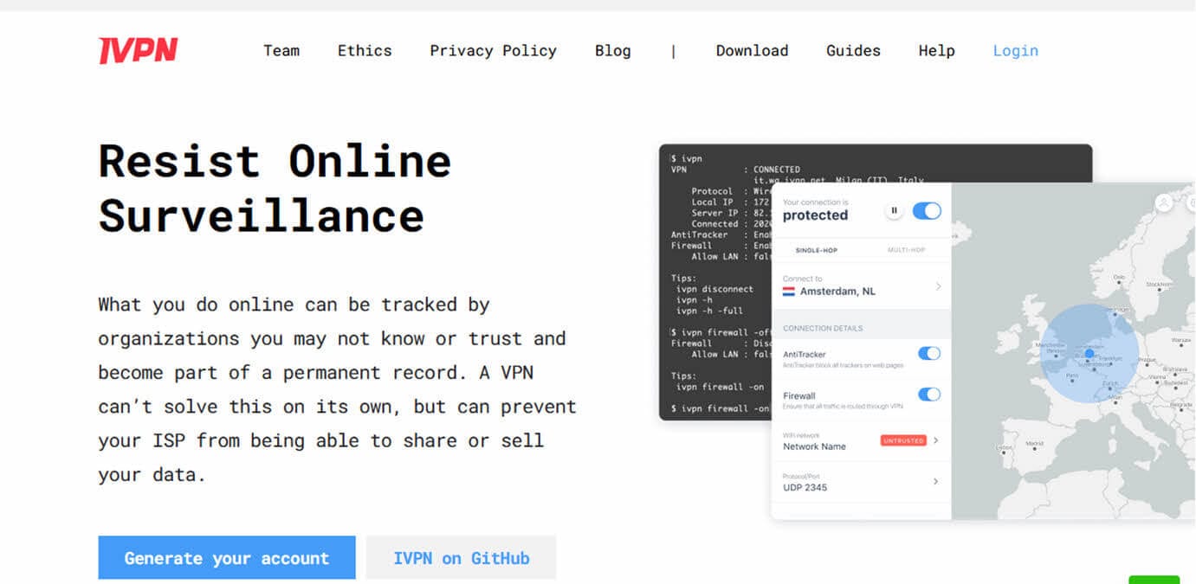Click the Login link
Viewport: 1196px width, 584px height.
1015,51
